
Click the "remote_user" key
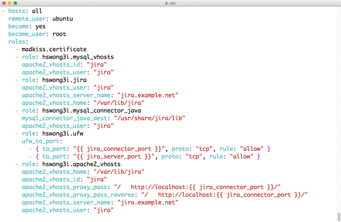[x=27, y=19]
